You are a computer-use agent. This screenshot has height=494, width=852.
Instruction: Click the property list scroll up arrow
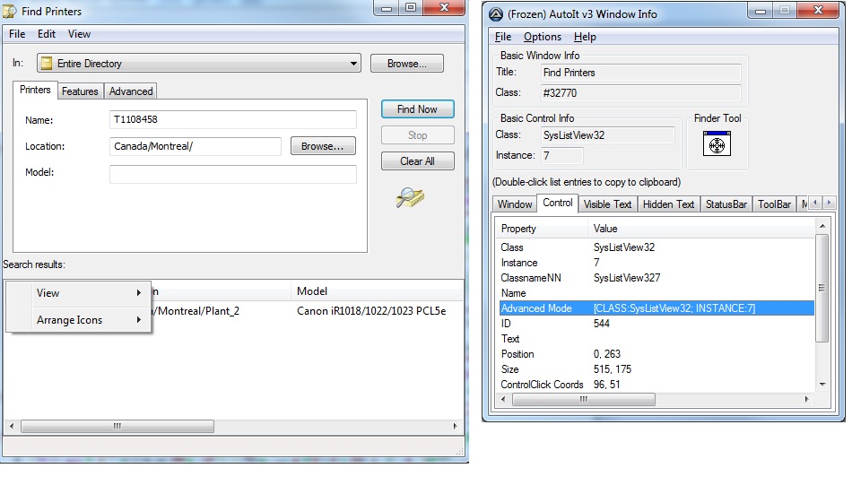coord(822,226)
